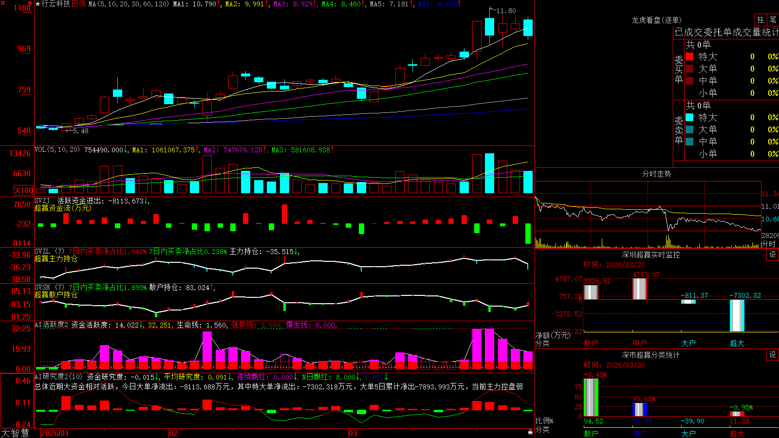Viewport: 779px width, 438px height.
Task: Click the latest cyan candlestick on the chart
Action: tap(528, 27)
